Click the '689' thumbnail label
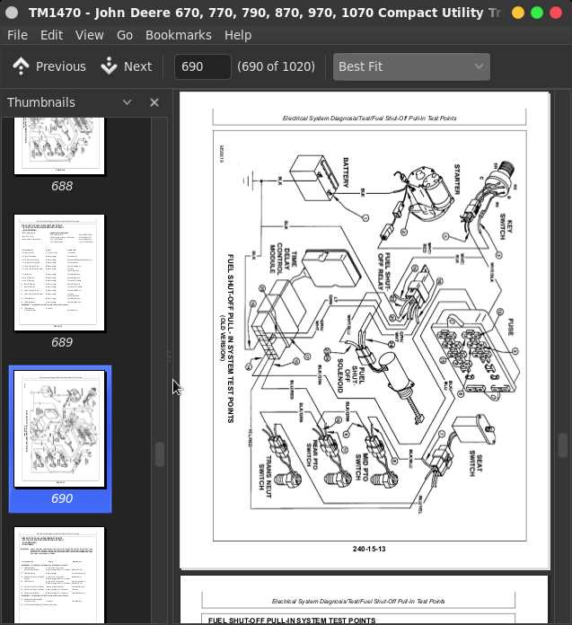This screenshot has width=572, height=625. coord(62,342)
